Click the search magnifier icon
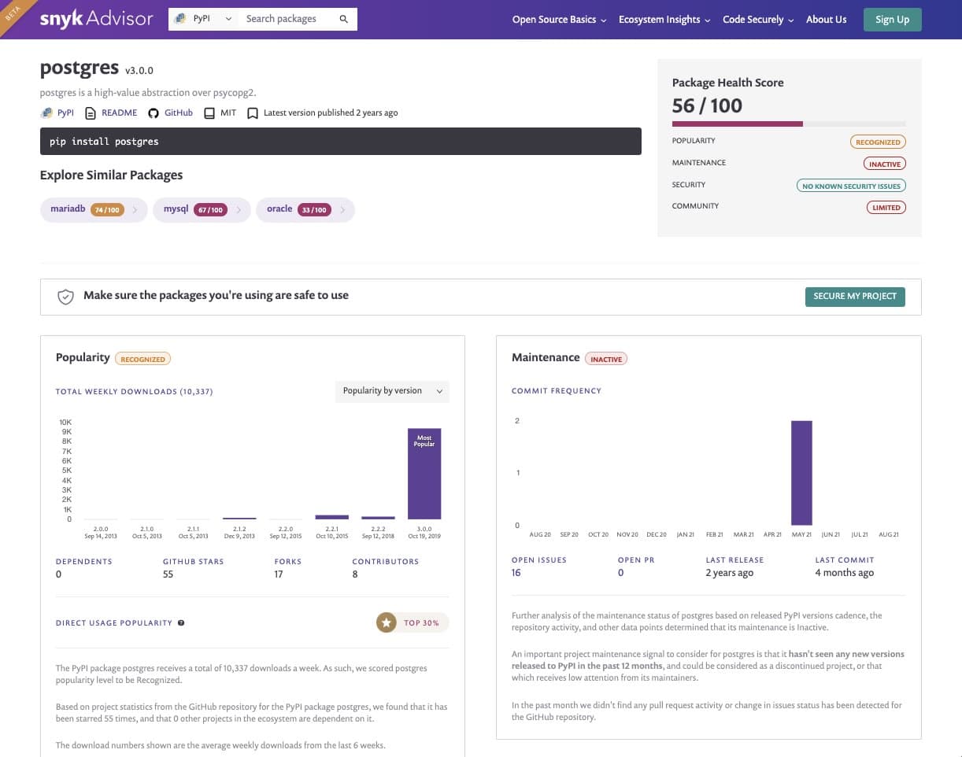962x757 pixels. [x=343, y=19]
